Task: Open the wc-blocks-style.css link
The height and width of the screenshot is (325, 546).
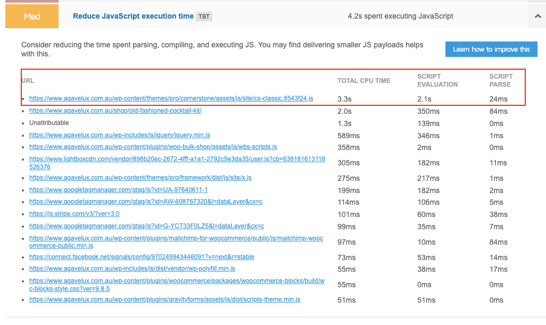Action: 177,281
